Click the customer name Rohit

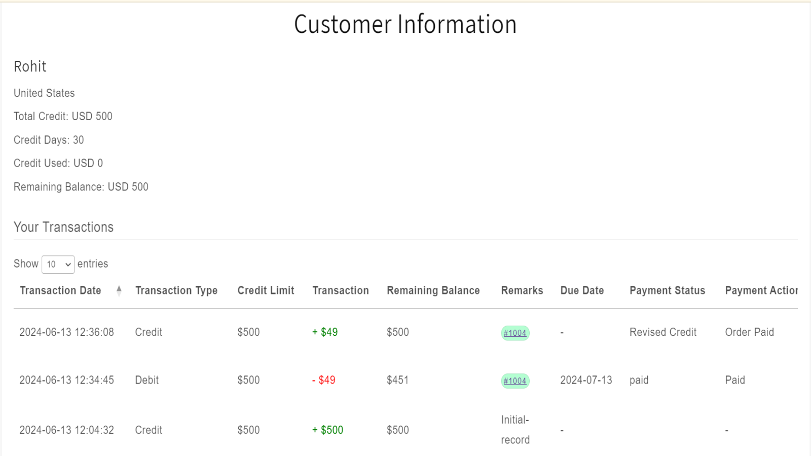[x=29, y=66]
